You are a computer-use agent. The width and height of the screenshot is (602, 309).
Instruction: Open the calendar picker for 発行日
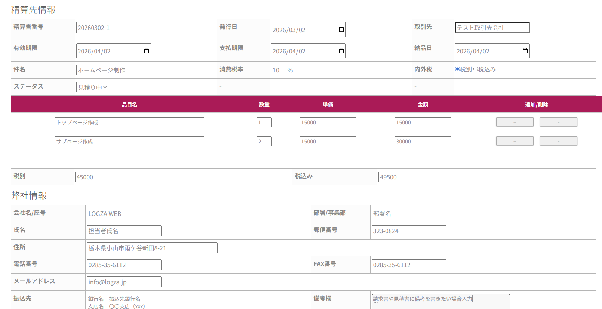[x=341, y=30]
